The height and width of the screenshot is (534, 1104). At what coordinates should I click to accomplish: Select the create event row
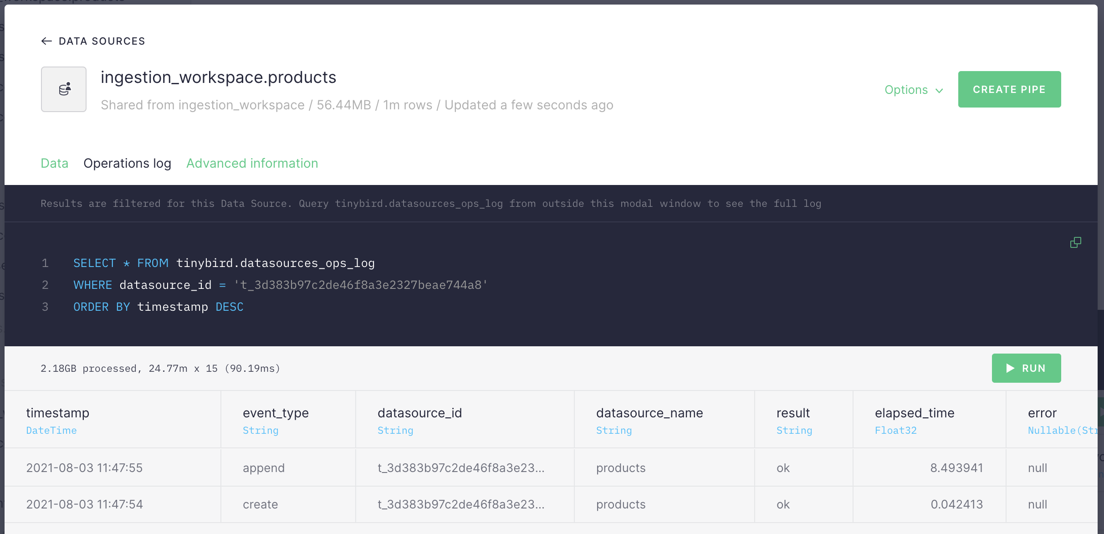point(260,504)
